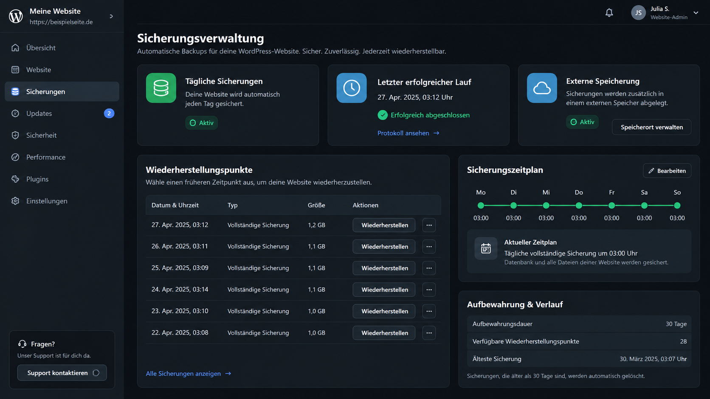The width and height of the screenshot is (710, 399).
Task: Open notifications with the bell icon
Action: pyautogui.click(x=609, y=13)
